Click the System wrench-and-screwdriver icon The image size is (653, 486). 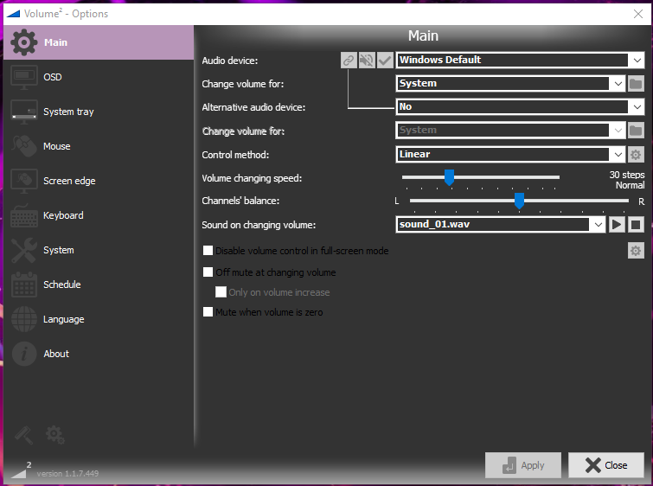pyautogui.click(x=23, y=250)
